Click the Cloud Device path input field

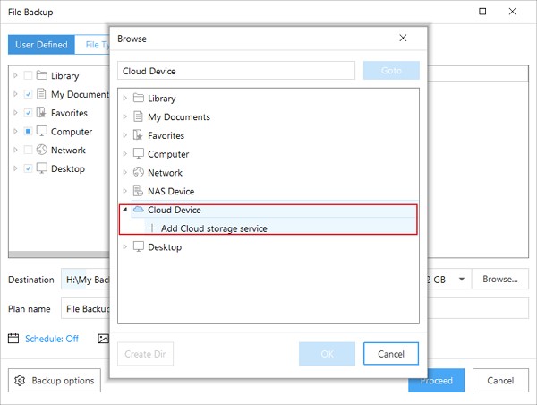[x=236, y=70]
